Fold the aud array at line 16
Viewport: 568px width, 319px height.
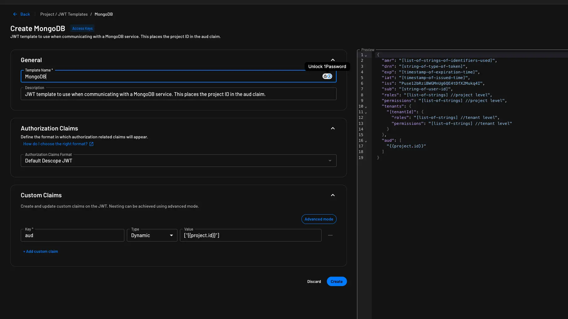click(x=366, y=141)
